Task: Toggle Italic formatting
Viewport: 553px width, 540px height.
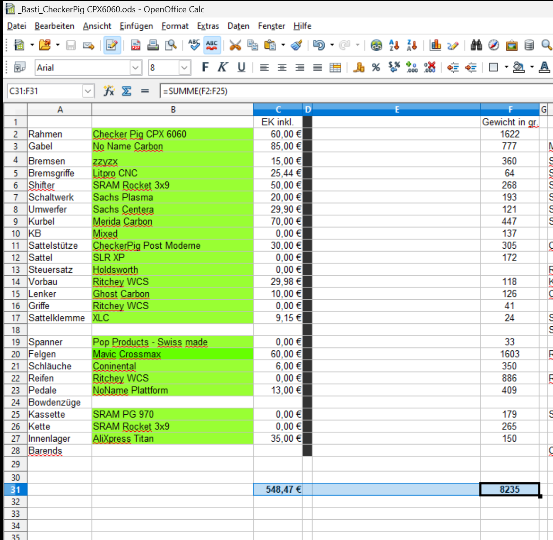Action: pos(223,68)
